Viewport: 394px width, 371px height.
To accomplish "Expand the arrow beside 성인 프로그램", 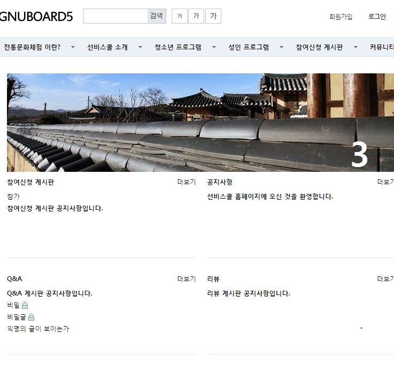I will pyautogui.click(x=281, y=47).
